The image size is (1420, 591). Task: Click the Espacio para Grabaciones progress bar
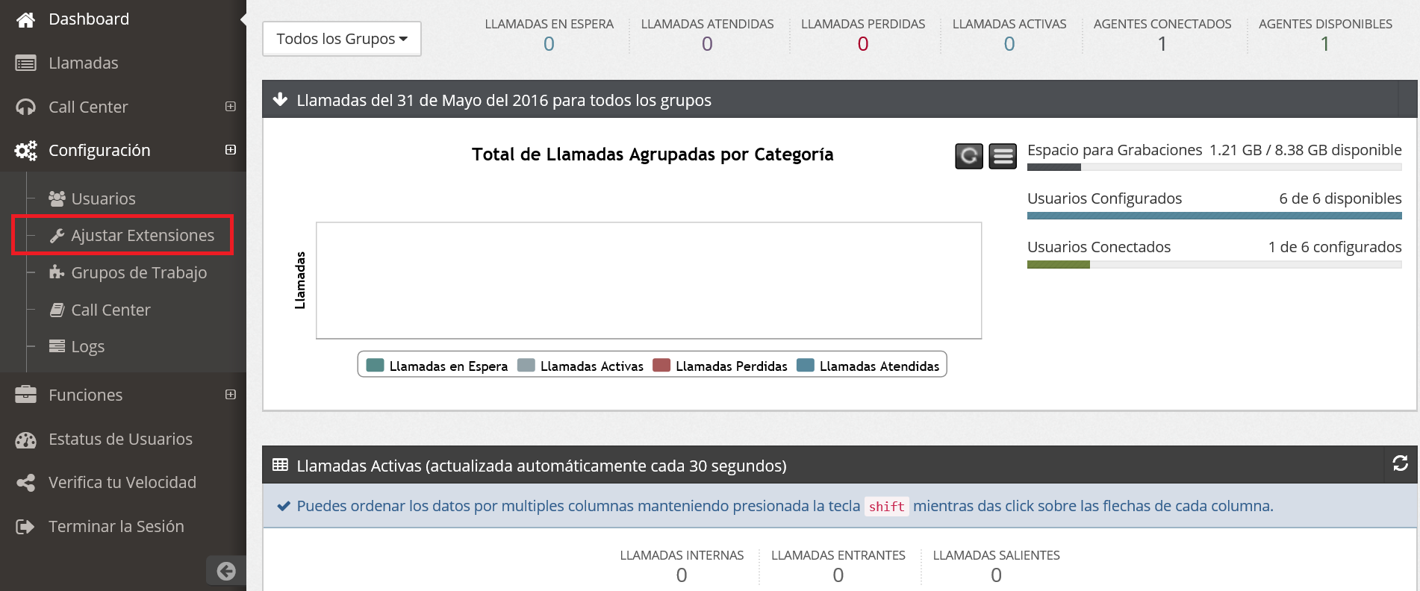(x=1215, y=167)
